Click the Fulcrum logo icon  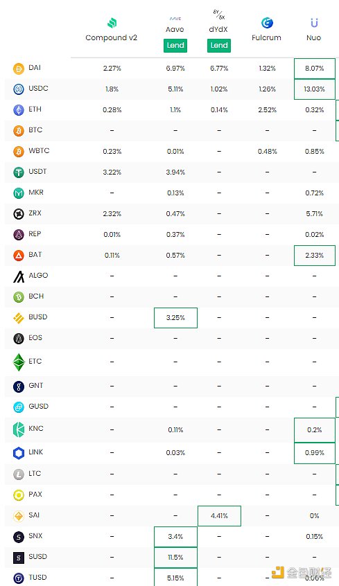267,23
